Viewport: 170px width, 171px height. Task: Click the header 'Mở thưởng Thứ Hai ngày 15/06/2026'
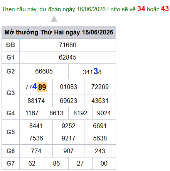pos(59,32)
